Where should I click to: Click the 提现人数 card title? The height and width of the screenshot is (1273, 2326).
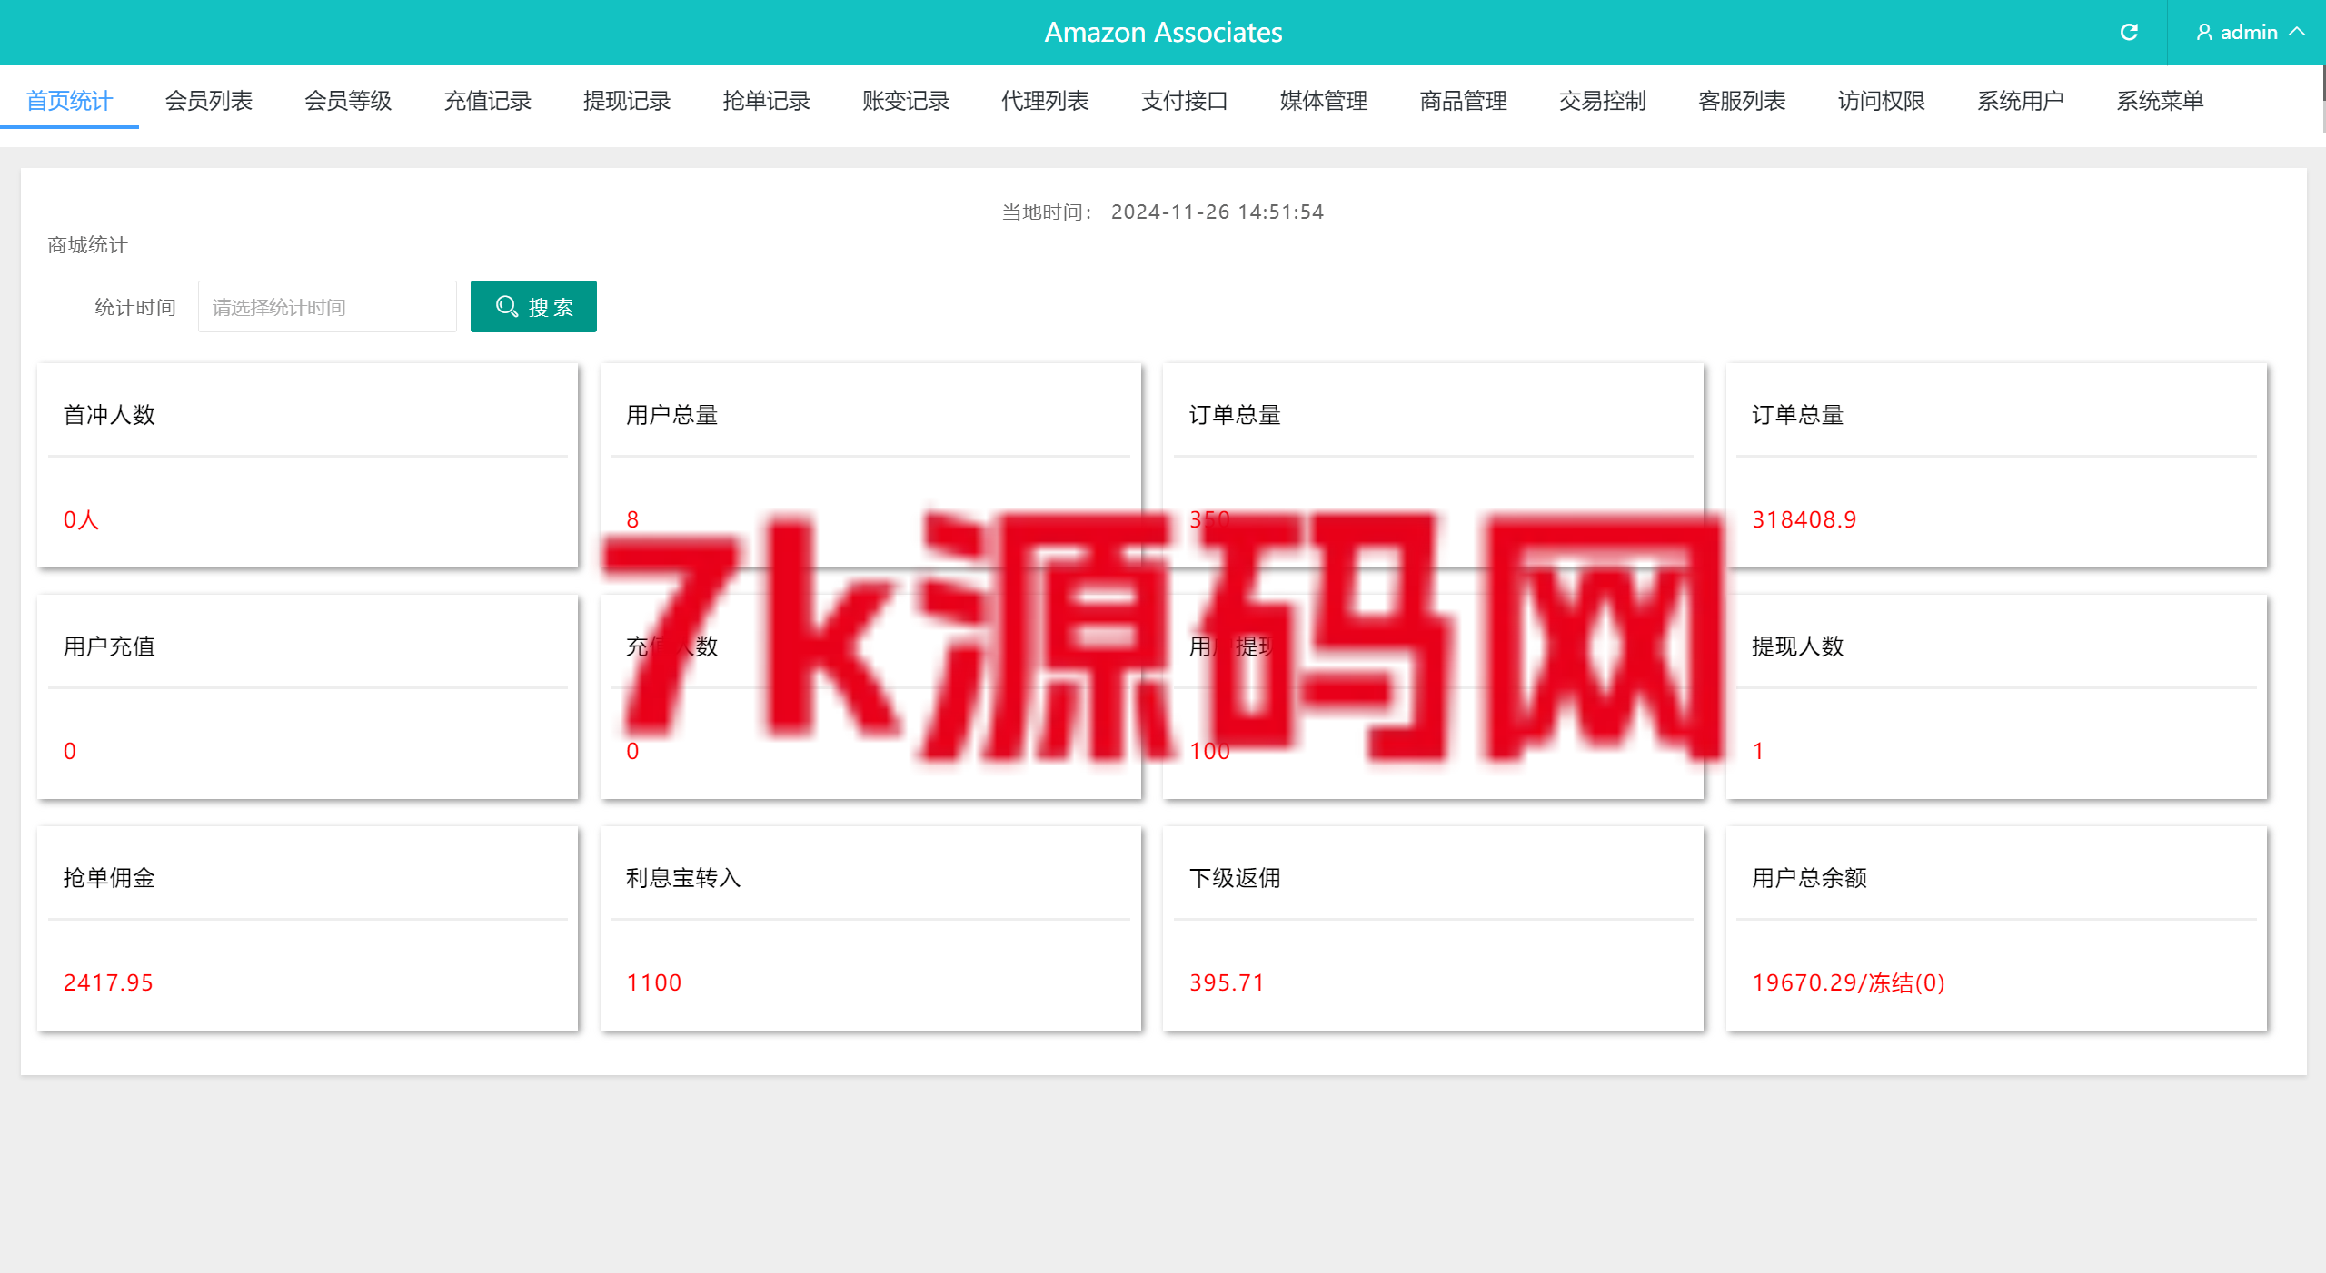[x=1798, y=646]
